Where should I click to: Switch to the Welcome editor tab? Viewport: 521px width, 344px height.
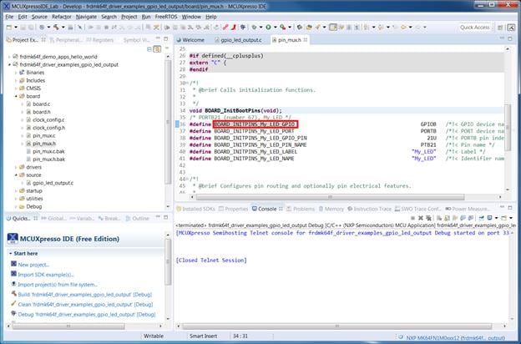[193, 39]
